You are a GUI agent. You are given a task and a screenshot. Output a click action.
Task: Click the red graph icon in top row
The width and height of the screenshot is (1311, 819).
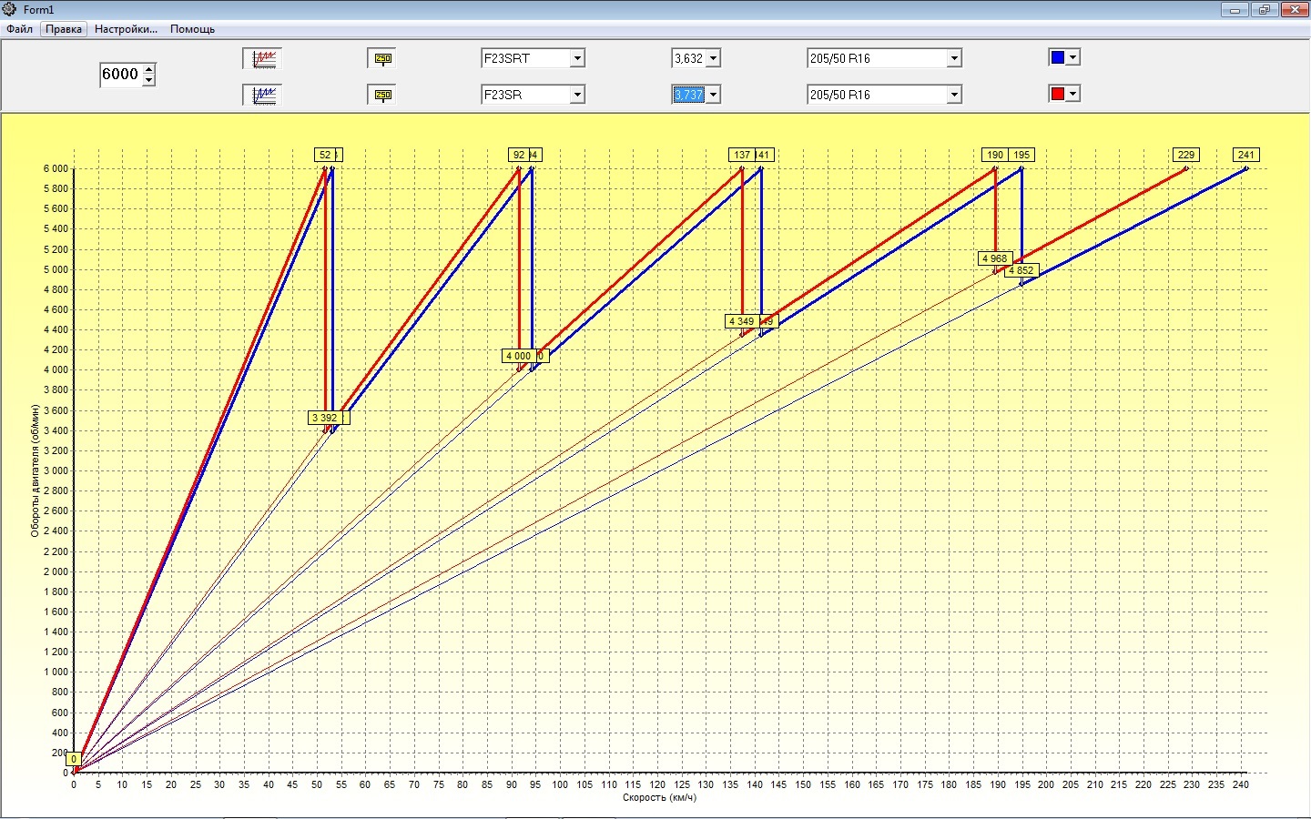[263, 59]
